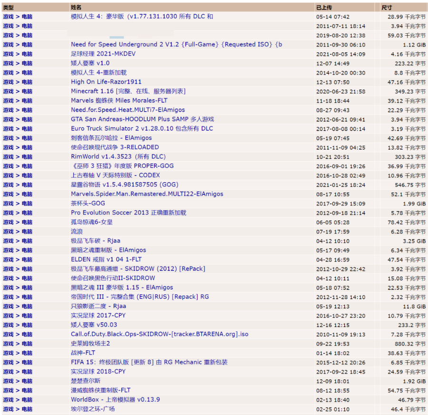Image resolution: width=428 pixels, height=415 pixels.
Task: Open 模拟人生 4: 豪华版 torrent link
Action: (x=142, y=17)
